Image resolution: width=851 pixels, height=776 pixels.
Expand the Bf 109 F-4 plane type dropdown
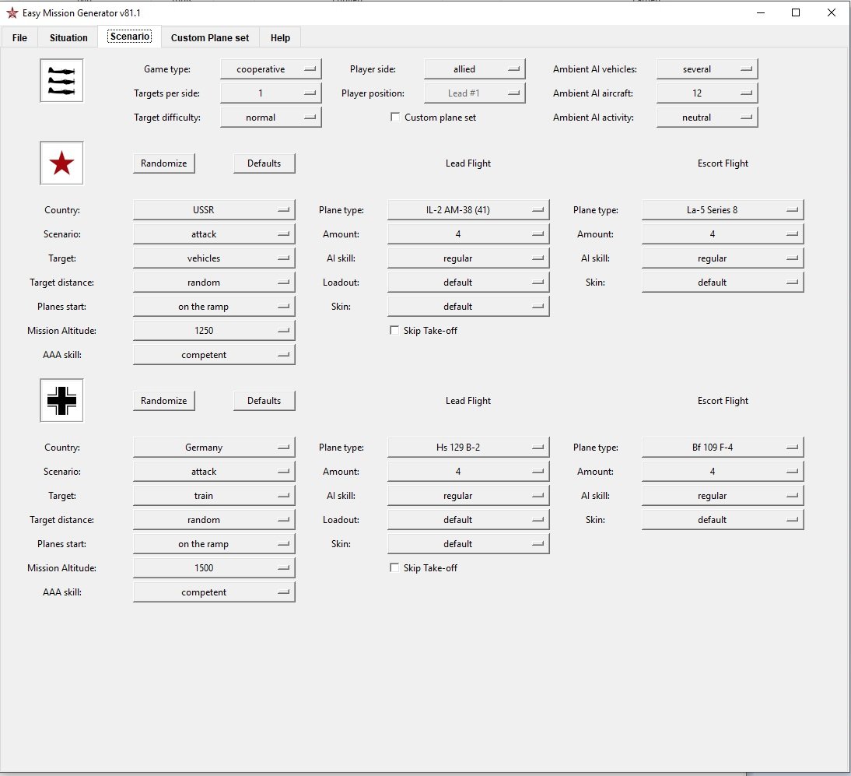pyautogui.click(x=723, y=448)
